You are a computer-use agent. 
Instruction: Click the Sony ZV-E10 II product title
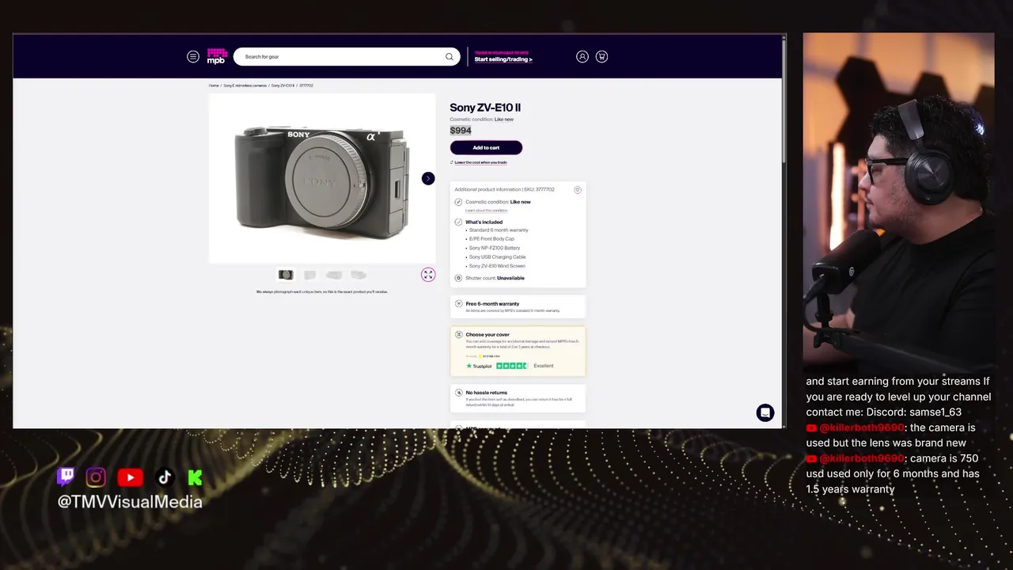click(x=485, y=108)
